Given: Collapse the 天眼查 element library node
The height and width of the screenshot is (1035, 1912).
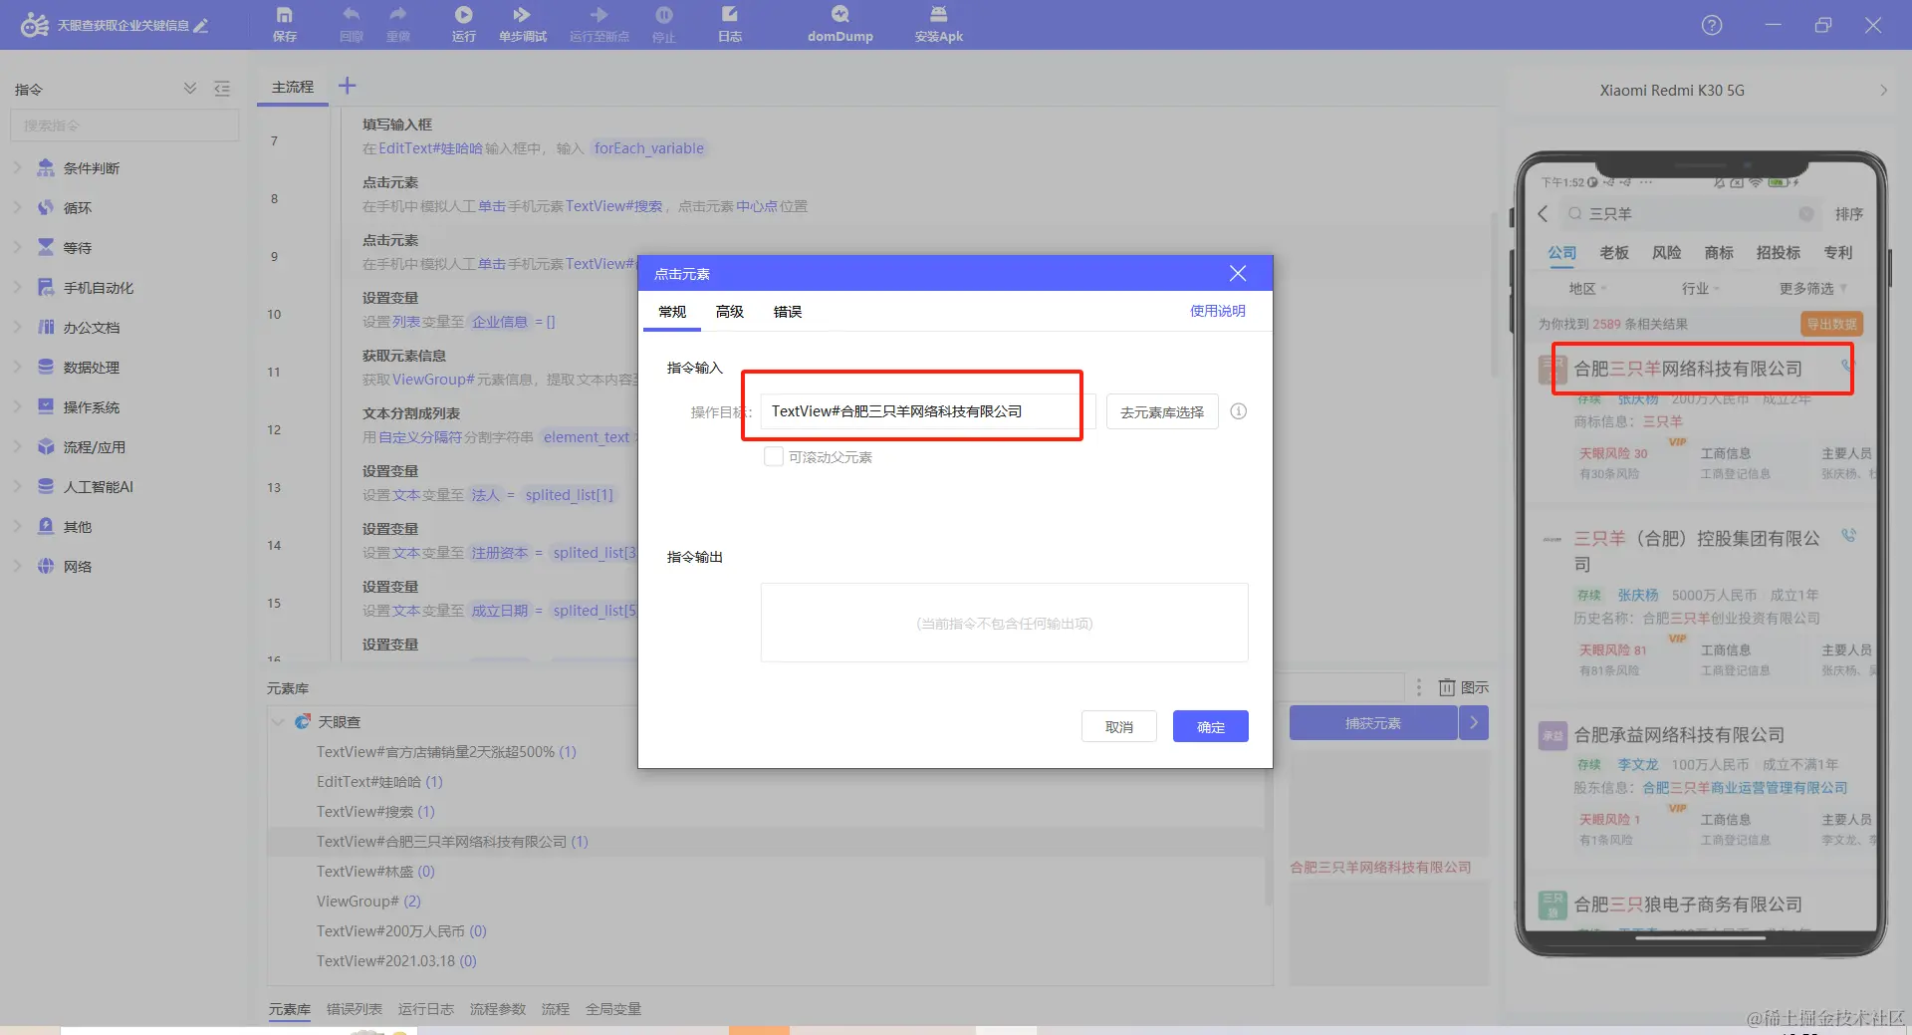Looking at the screenshot, I should [279, 722].
